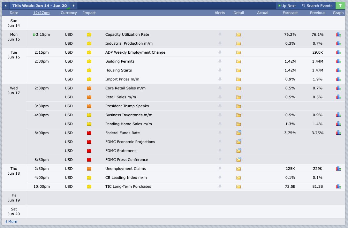Open TIC Long-Term Purchases graph
Image resolution: width=348 pixels, height=228 pixels.
pos(338,186)
